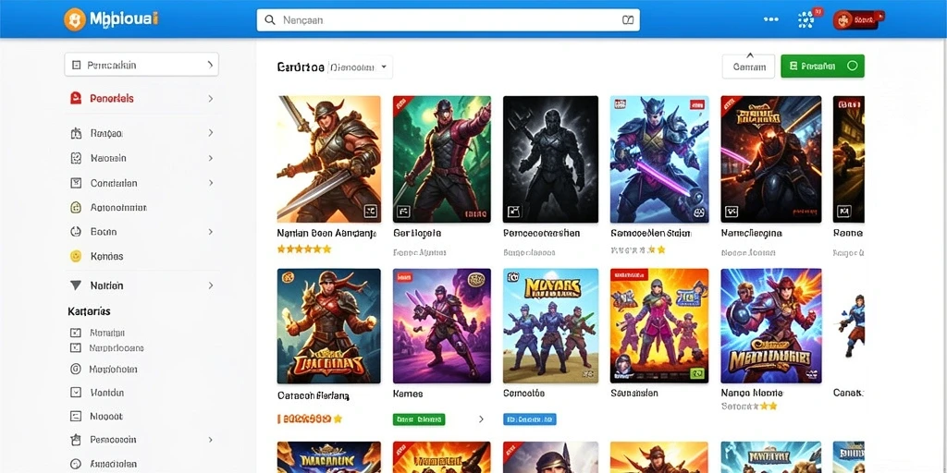Select Kondos in the sidebar
The image size is (947, 473).
(107, 257)
